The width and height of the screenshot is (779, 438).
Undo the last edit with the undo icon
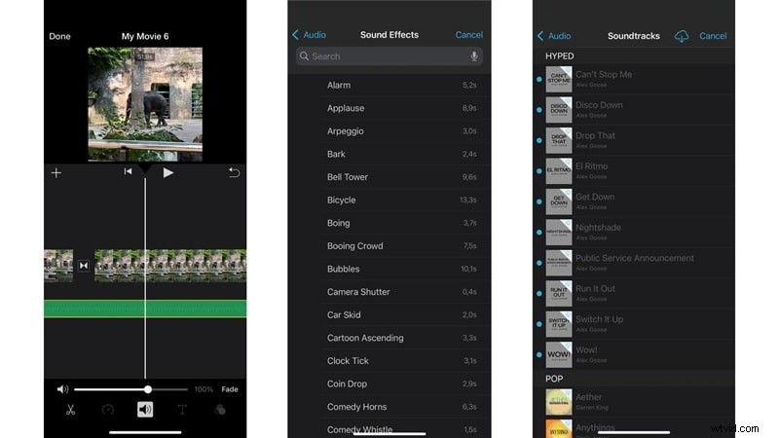(234, 172)
